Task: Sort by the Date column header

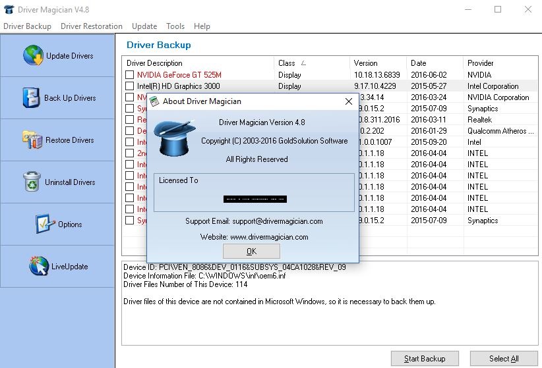Action: (x=435, y=63)
